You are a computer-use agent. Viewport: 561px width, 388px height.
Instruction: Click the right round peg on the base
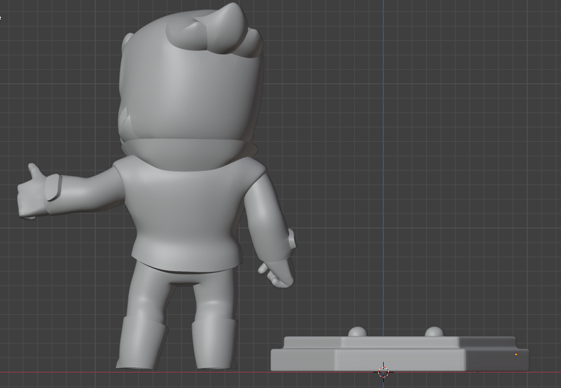(434, 331)
